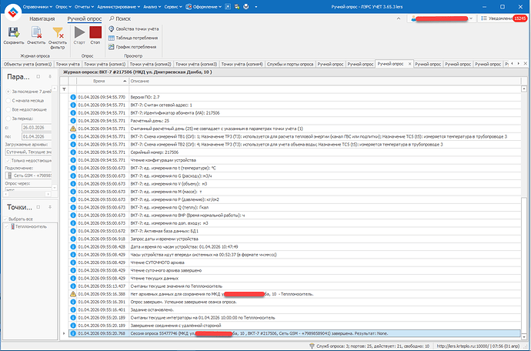This screenshot has height=351, width=531.
Task: Click the Очистить journal icon
Action: [35, 35]
